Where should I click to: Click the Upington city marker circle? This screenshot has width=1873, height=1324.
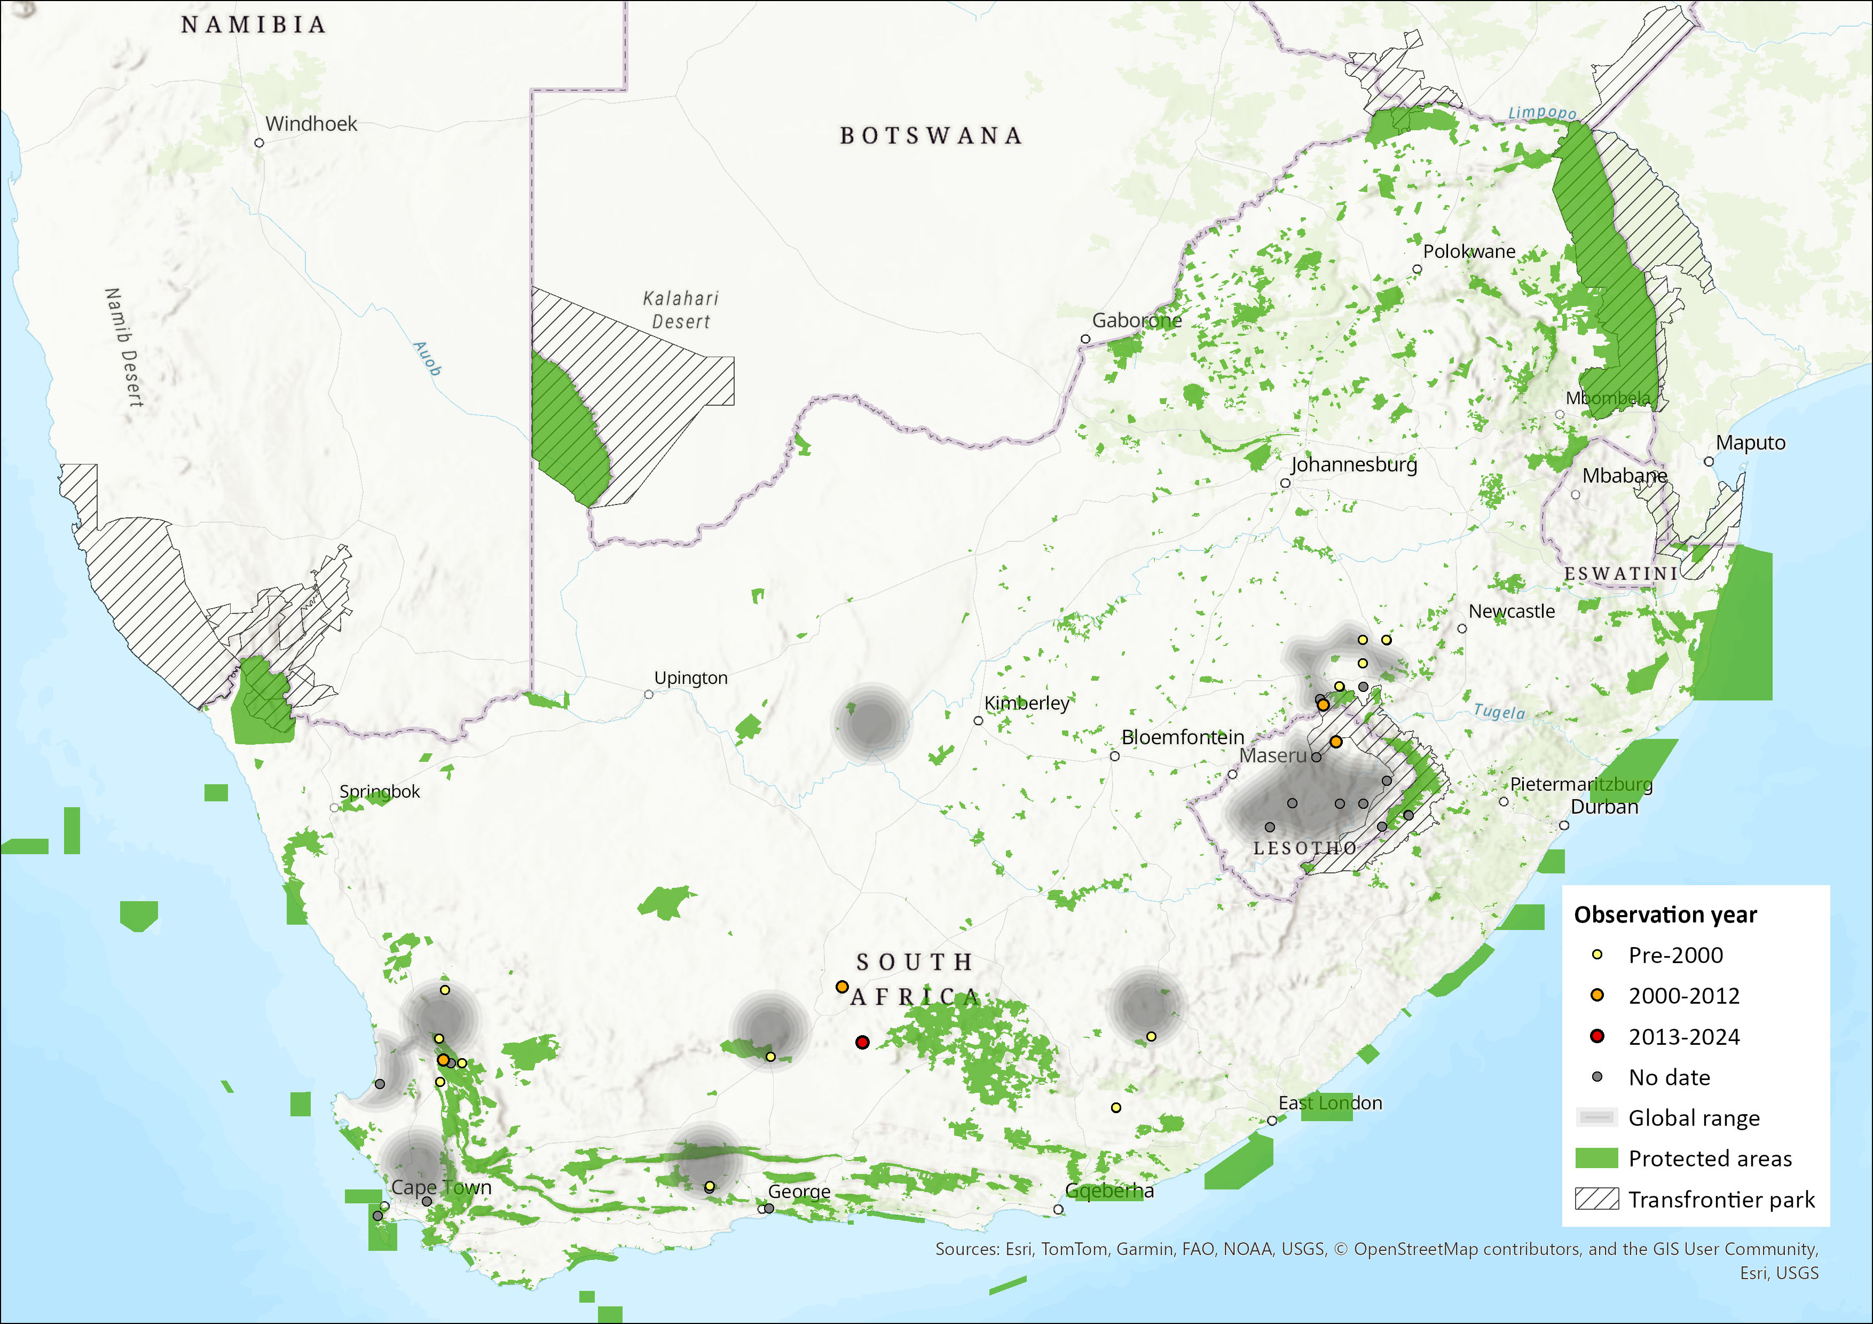point(649,694)
